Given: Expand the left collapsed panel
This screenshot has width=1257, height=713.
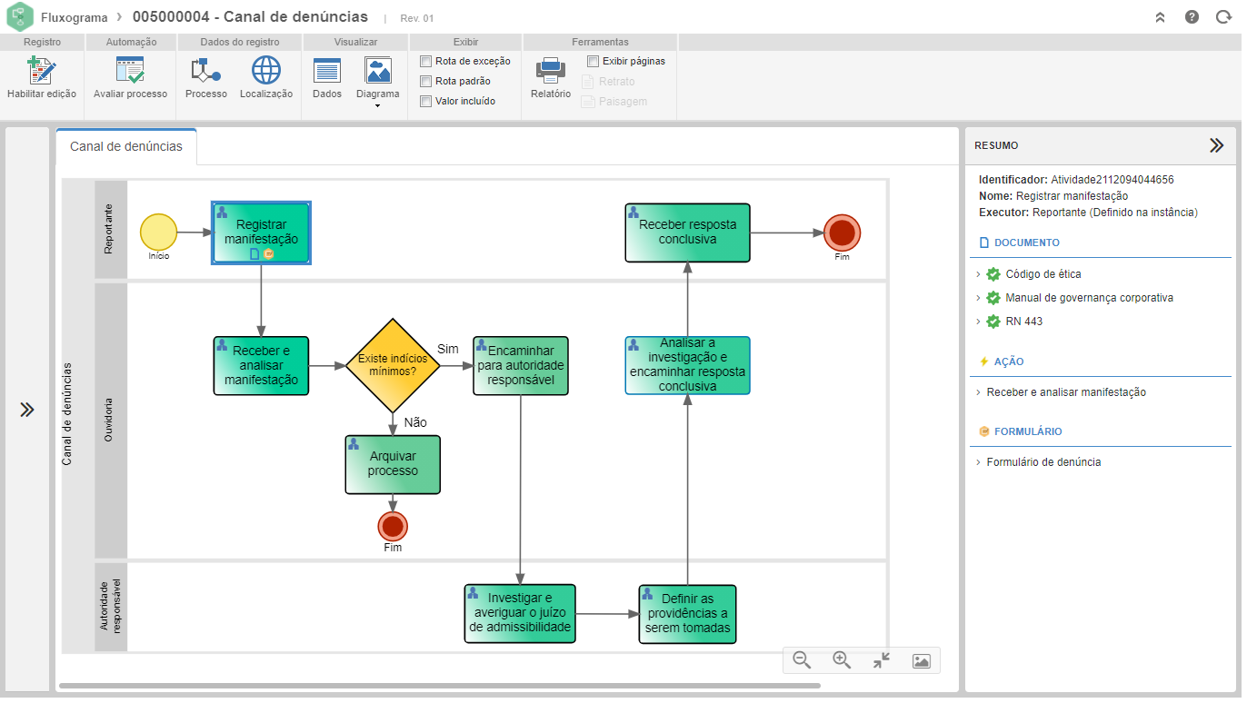Looking at the screenshot, I should [x=27, y=410].
